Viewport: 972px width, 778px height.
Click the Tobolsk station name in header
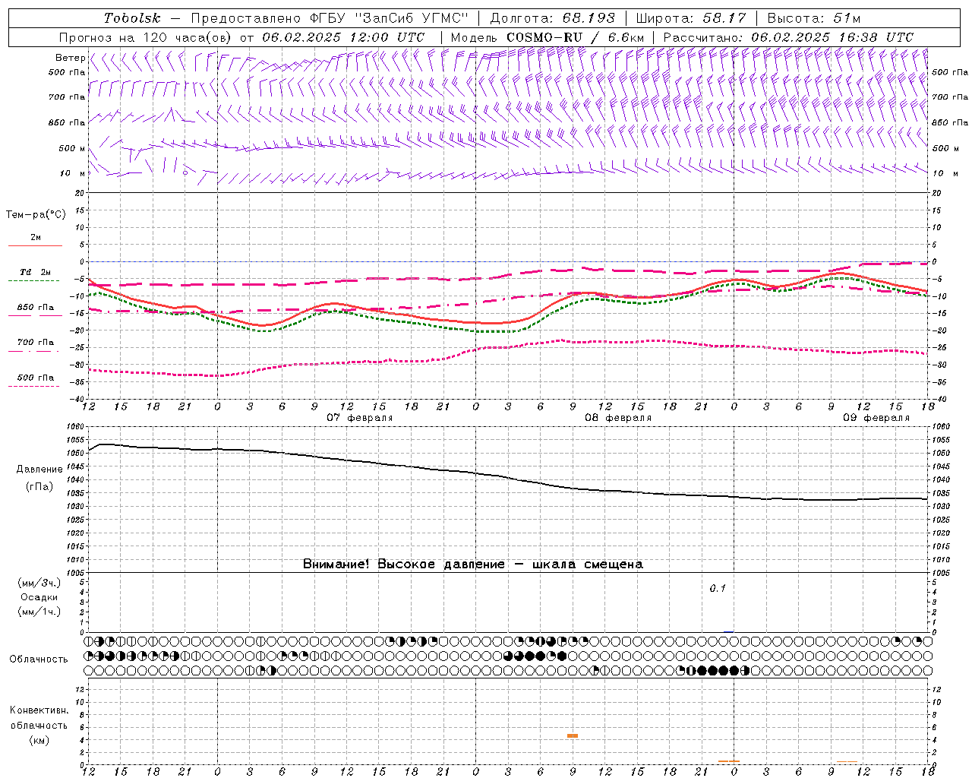pyautogui.click(x=132, y=18)
